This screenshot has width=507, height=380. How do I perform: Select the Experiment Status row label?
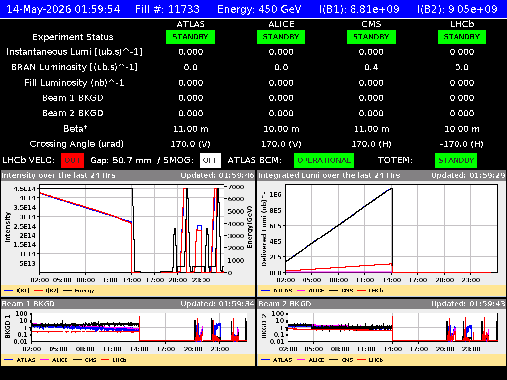pos(73,37)
